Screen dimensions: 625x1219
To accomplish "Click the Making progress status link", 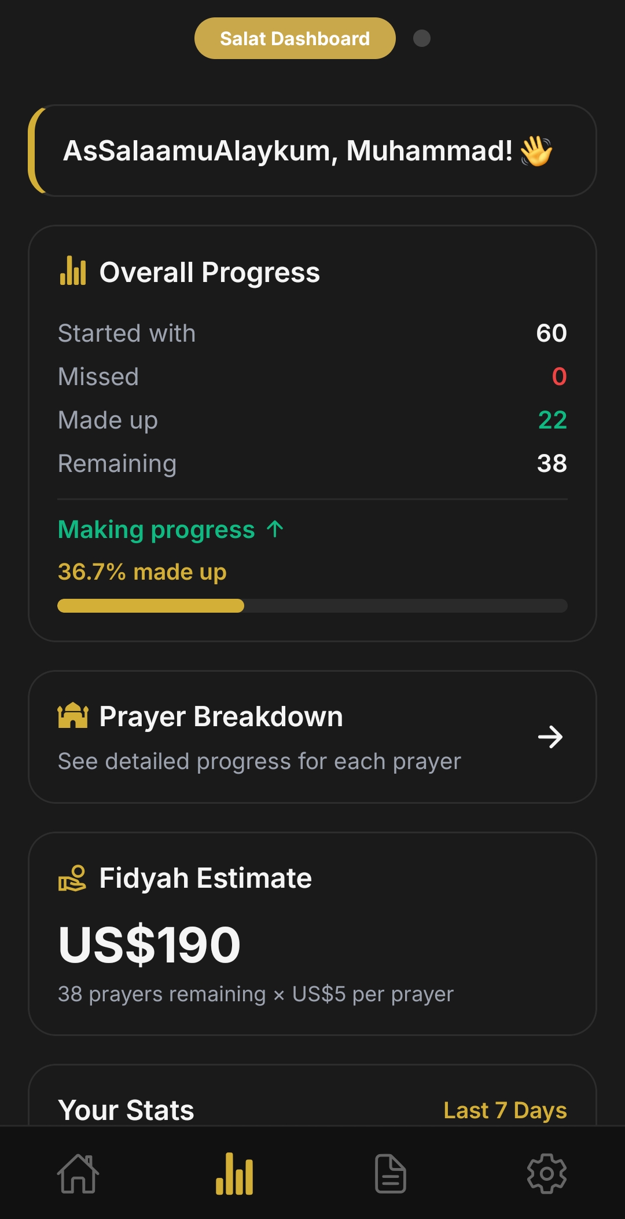I will 156,529.
